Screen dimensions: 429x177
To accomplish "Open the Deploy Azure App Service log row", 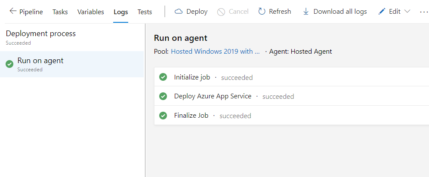I will coord(213,96).
